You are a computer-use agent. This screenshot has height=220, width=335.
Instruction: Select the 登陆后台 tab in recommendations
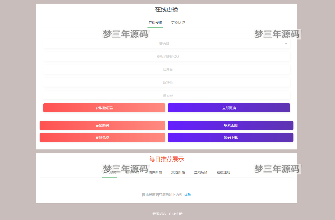coord(201,172)
